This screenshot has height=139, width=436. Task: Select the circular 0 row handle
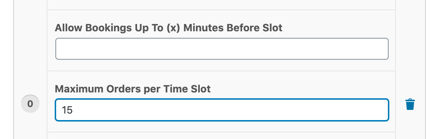click(x=30, y=104)
